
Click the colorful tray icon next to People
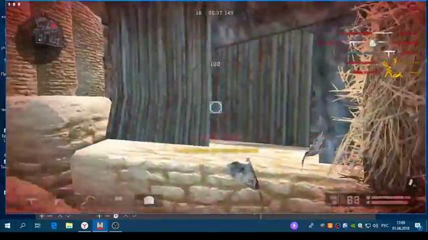pyautogui.click(x=322, y=225)
